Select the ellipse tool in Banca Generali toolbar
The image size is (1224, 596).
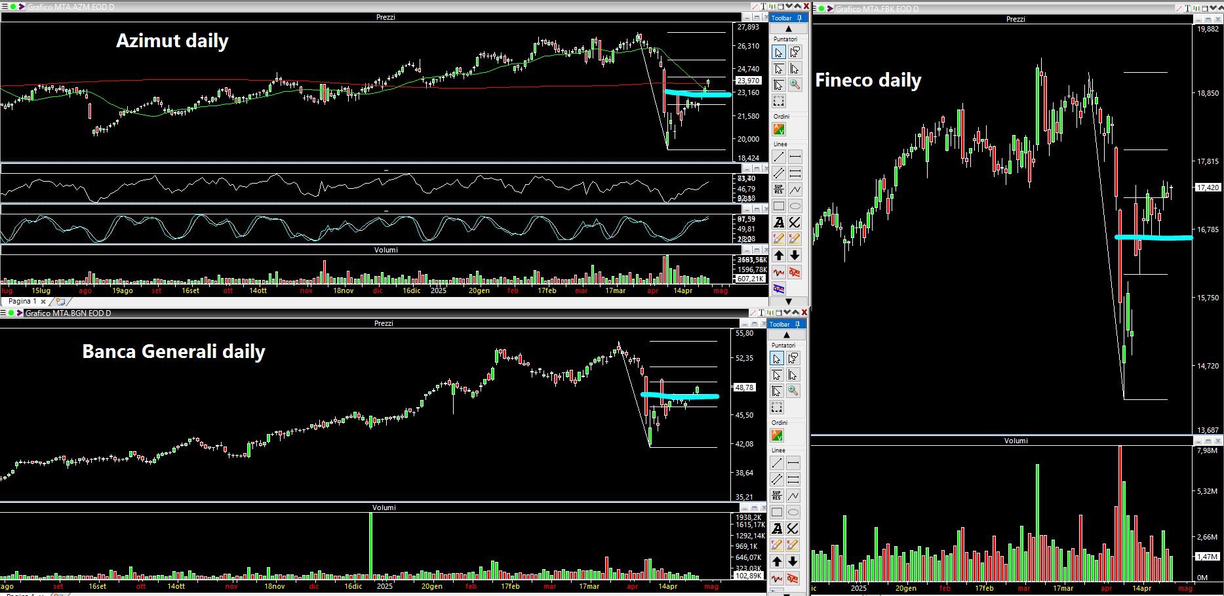click(793, 512)
